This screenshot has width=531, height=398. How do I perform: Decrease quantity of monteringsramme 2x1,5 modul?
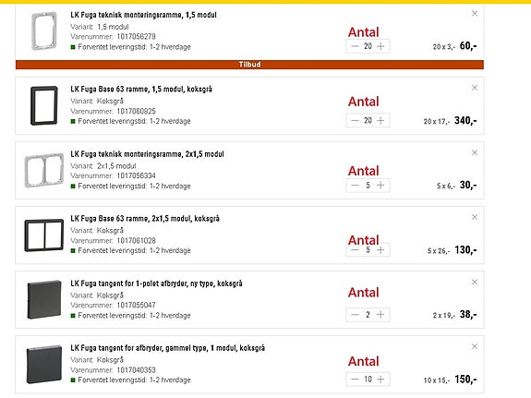355,185
